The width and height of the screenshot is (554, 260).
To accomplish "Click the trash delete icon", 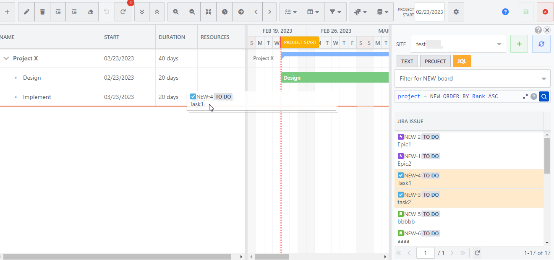I will 42,12.
